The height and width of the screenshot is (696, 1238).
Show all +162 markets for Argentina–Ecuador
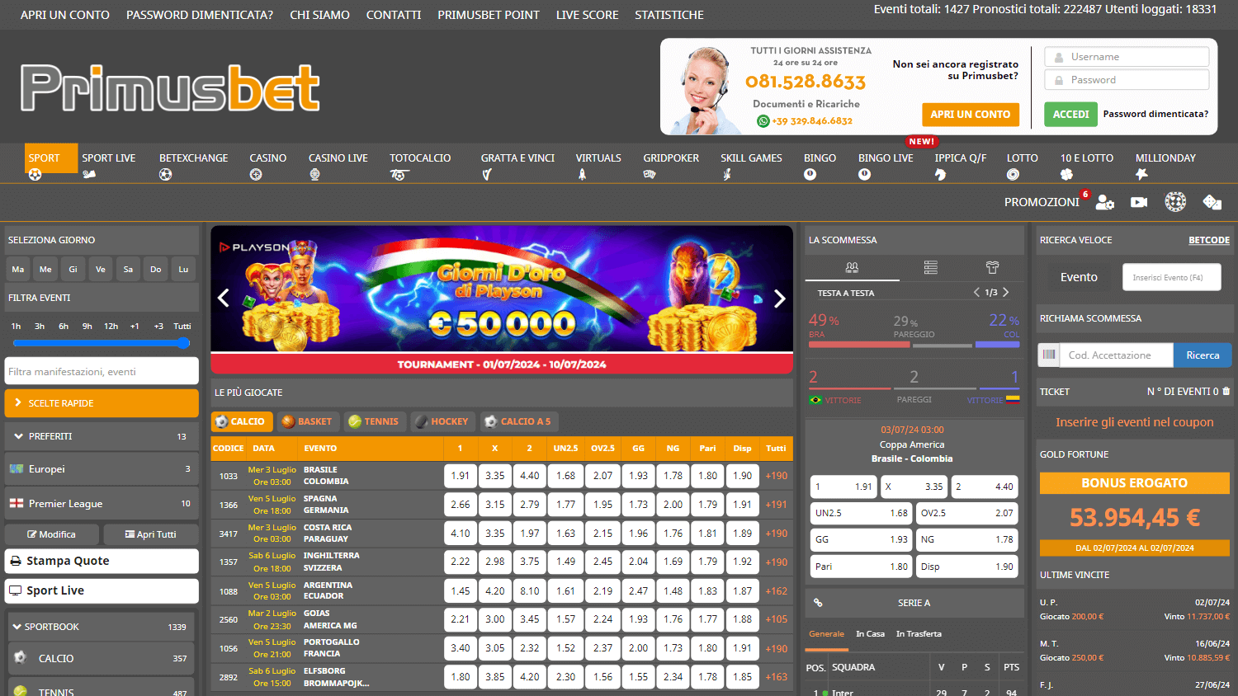[777, 591]
